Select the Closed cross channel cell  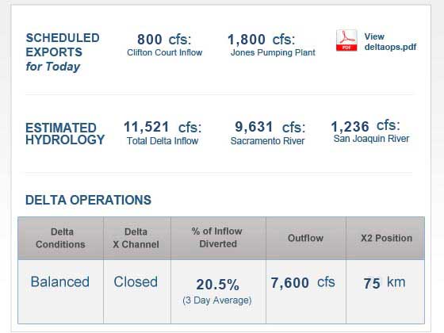(137, 292)
